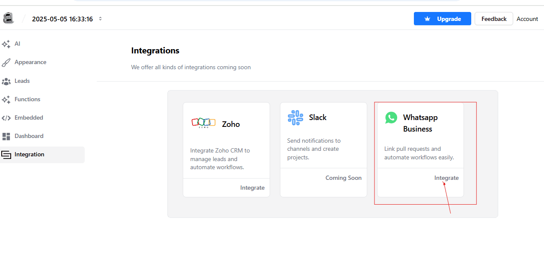The image size is (544, 264).
Task: Click the WhatsApp Business logo icon
Action: coord(391,118)
